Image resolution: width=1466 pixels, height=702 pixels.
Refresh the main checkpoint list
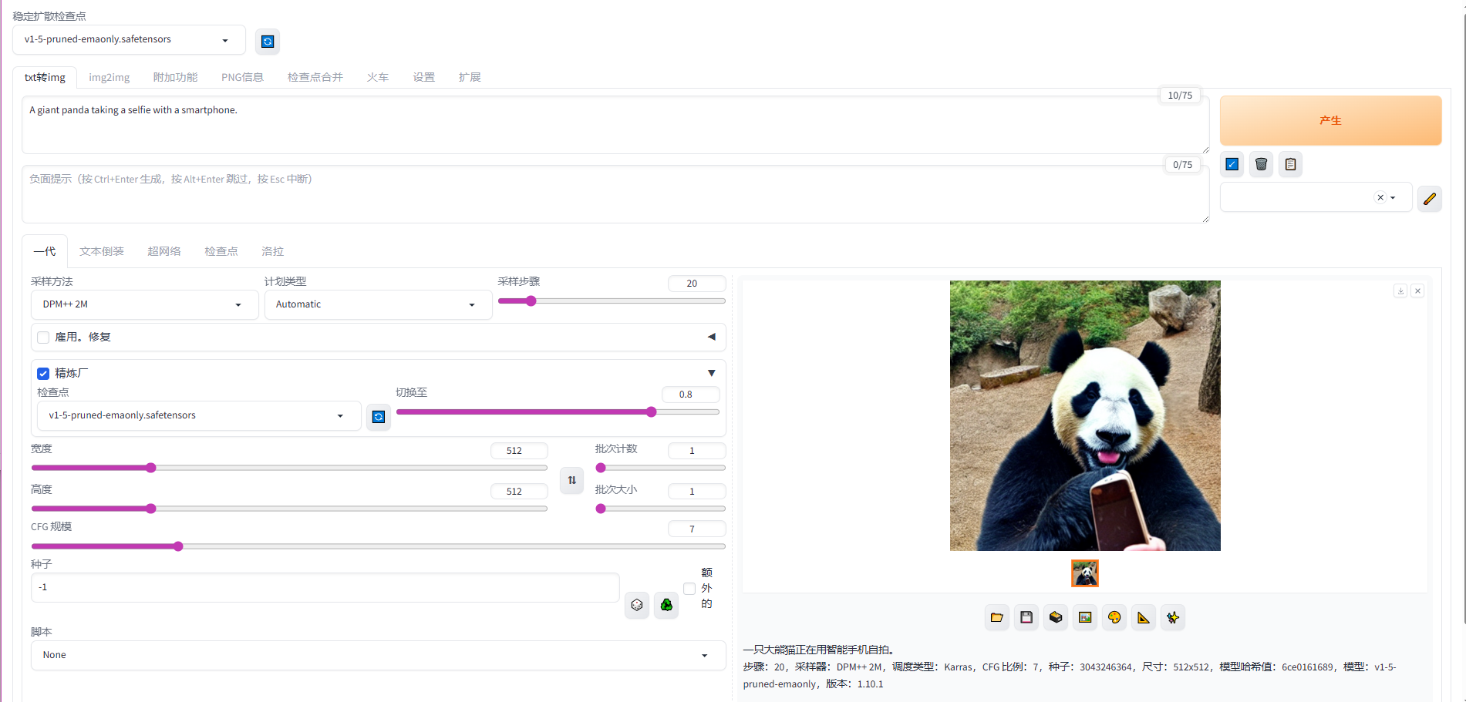point(268,42)
